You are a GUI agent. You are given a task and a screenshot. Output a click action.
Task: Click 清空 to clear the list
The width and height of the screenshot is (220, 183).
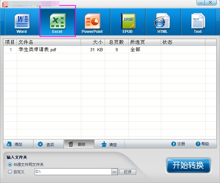coord(110,144)
